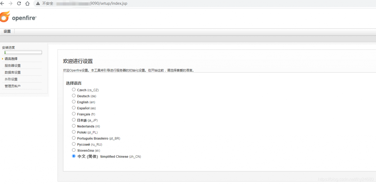Select the Français (fr) radio button

[x=74, y=114]
